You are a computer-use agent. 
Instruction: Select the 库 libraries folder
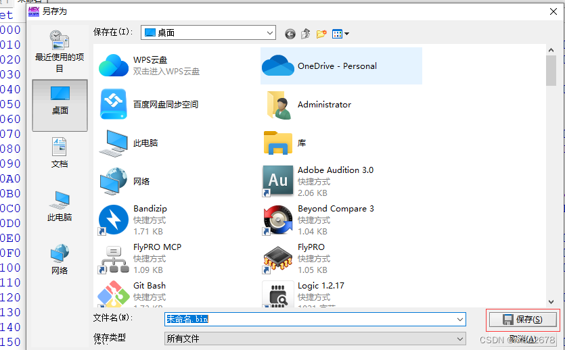pos(285,143)
